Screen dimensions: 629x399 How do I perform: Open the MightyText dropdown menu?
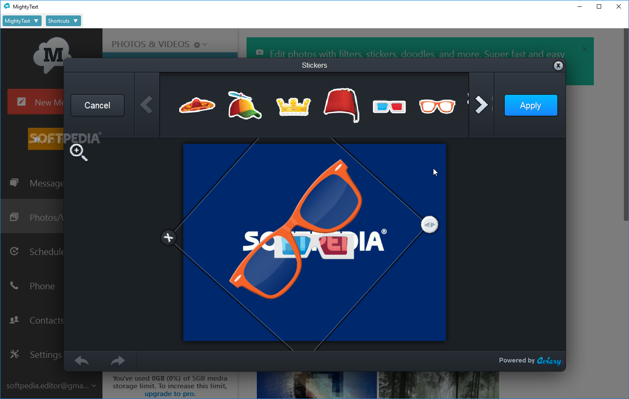22,21
